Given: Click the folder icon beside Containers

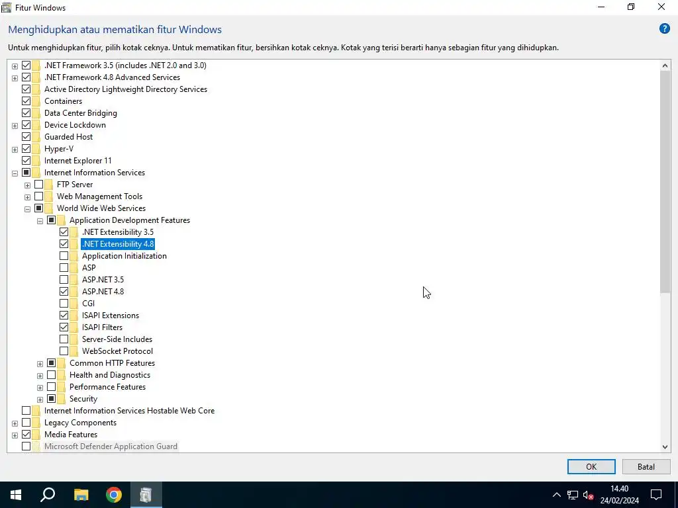Looking at the screenshot, I should [36, 101].
